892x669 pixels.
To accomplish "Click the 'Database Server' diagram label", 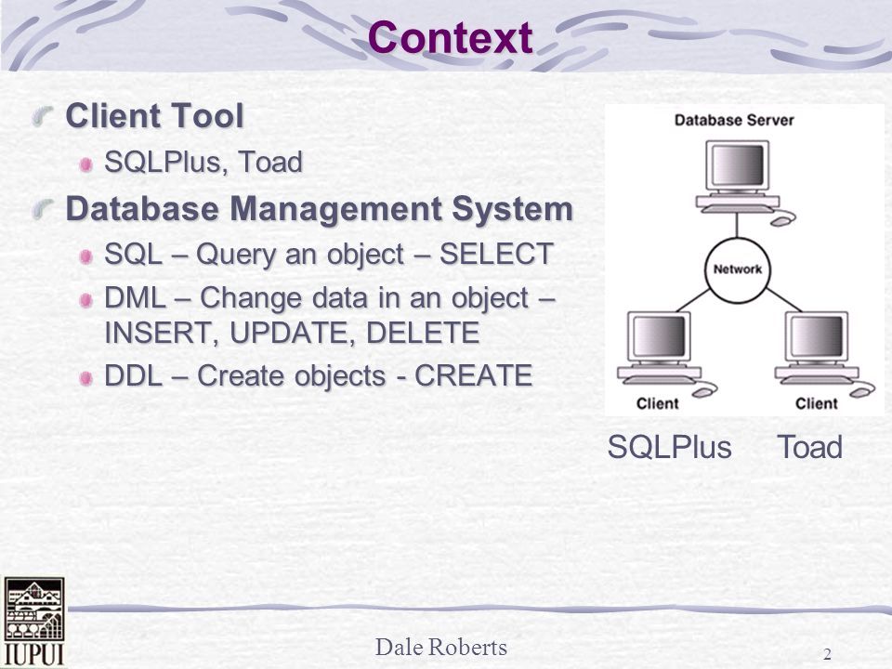I will point(734,120).
